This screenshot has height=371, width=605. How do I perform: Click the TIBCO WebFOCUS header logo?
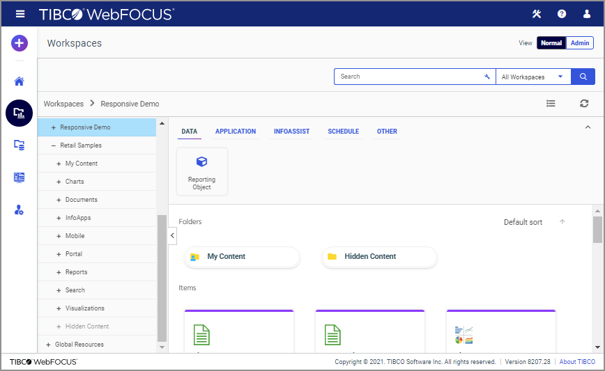pos(107,14)
